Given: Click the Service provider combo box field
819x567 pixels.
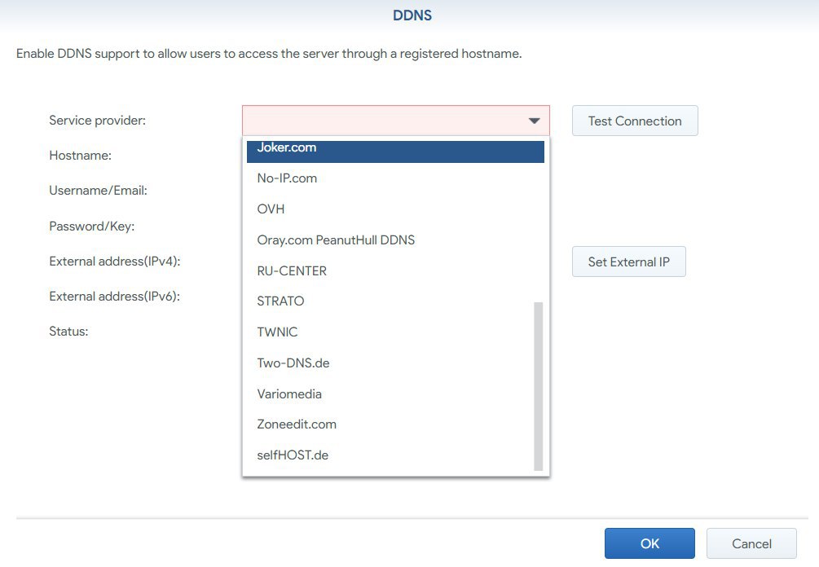Looking at the screenshot, I should 396,121.
